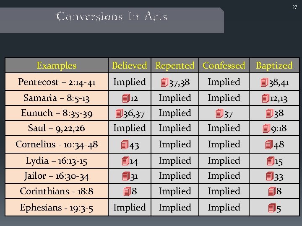Click the slide number 27
302x226 pixels.
tap(294, 8)
